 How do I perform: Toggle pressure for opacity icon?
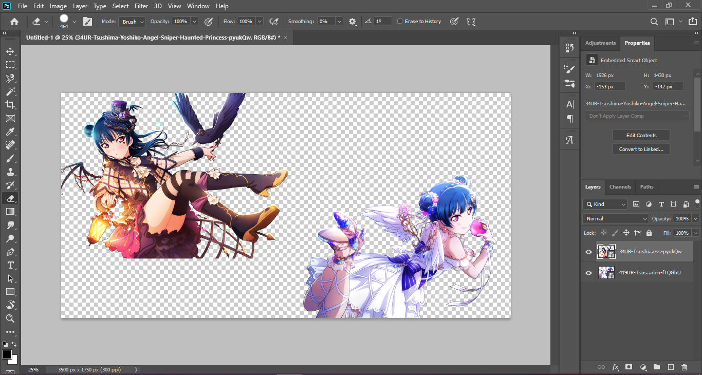(x=209, y=22)
